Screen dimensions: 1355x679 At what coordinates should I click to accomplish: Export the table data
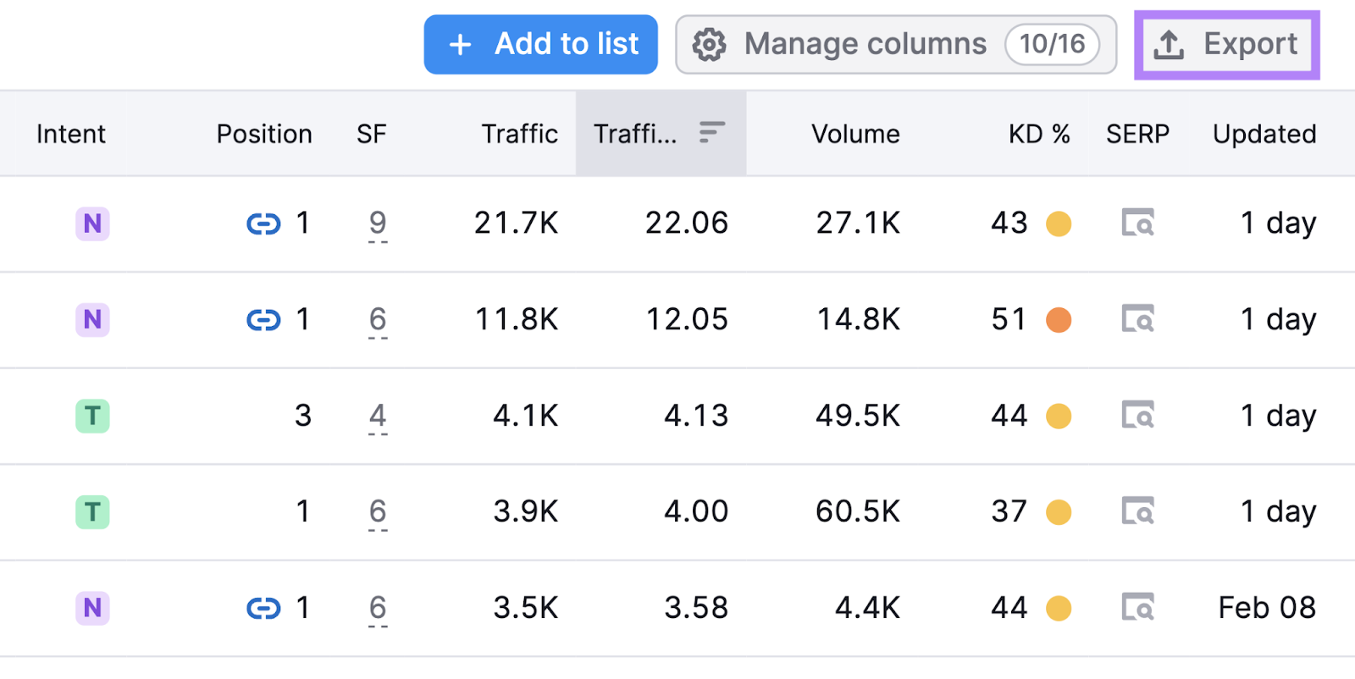coord(1227,44)
